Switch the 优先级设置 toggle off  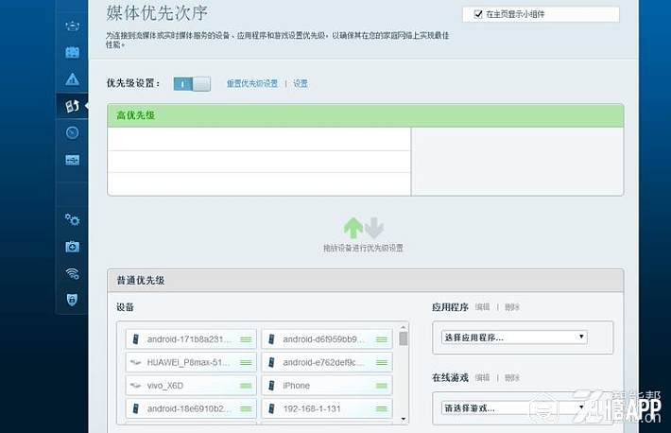pos(192,83)
